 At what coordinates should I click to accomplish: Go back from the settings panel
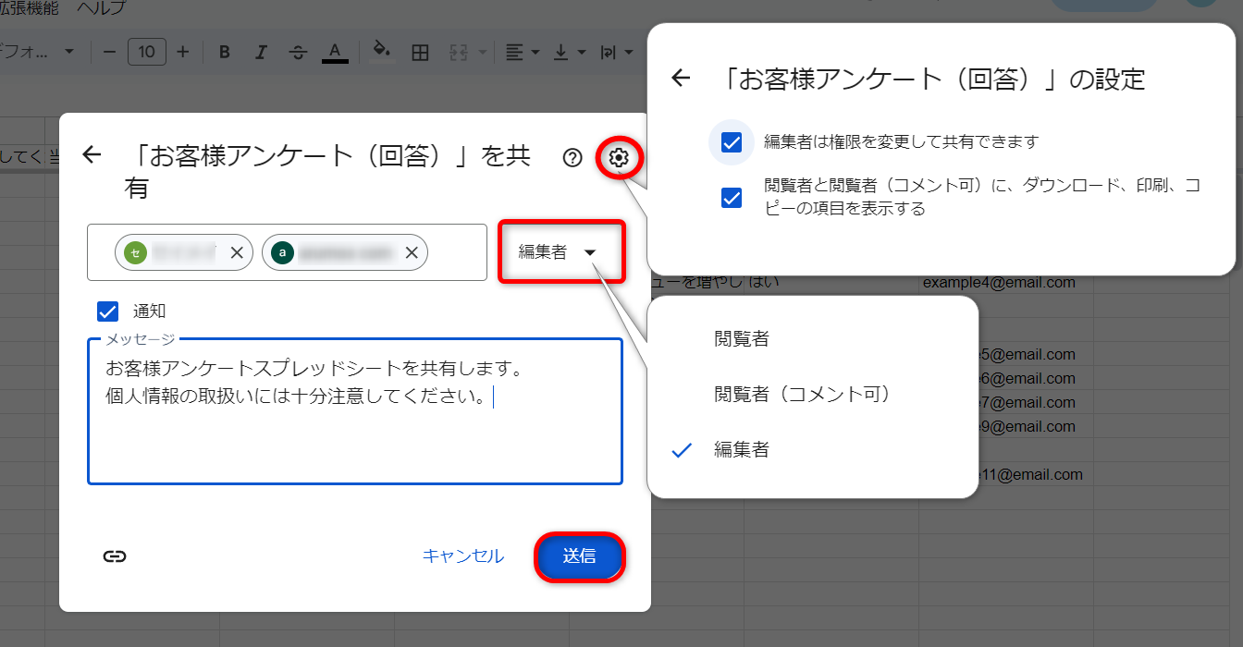coord(681,79)
